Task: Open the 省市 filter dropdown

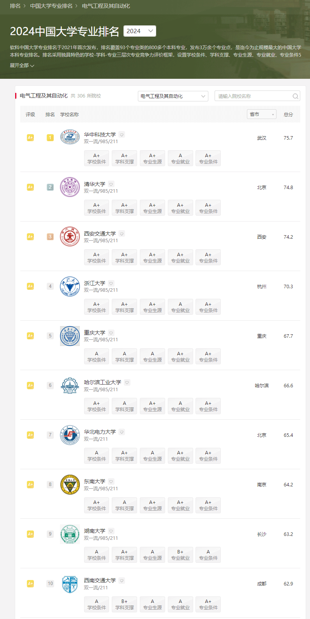Action: pos(262,114)
